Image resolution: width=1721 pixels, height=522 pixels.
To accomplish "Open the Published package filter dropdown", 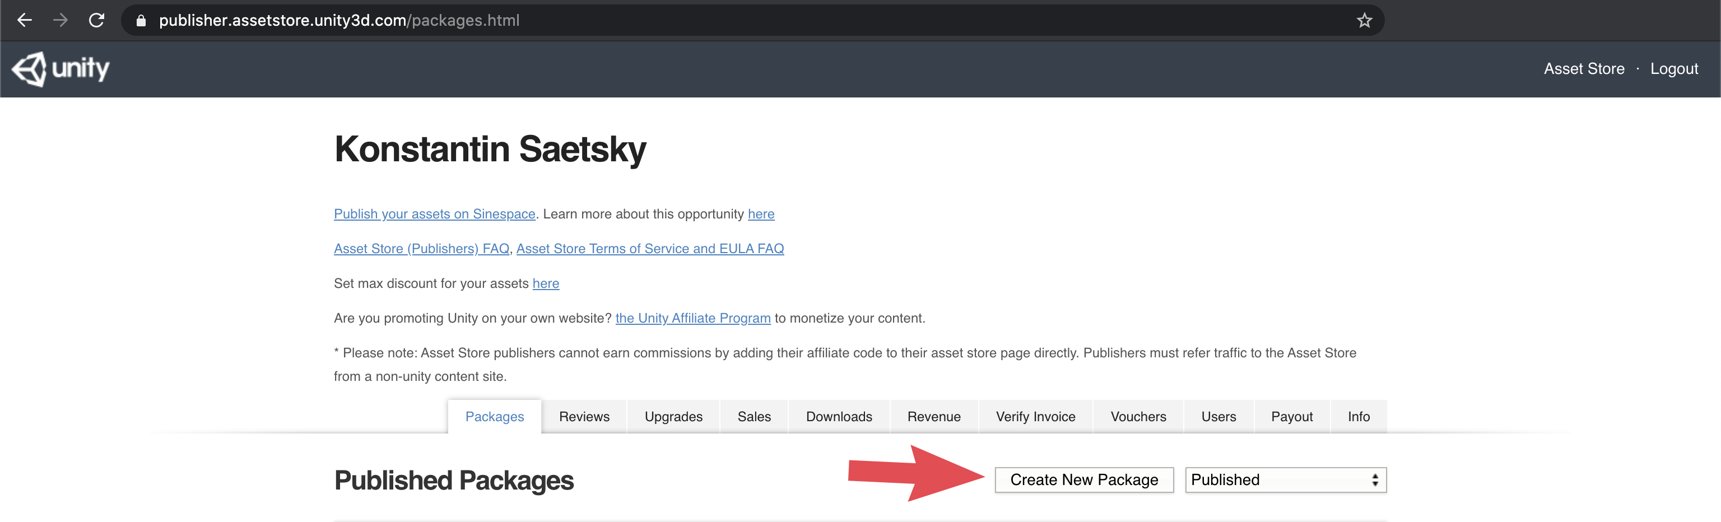I will (1286, 480).
